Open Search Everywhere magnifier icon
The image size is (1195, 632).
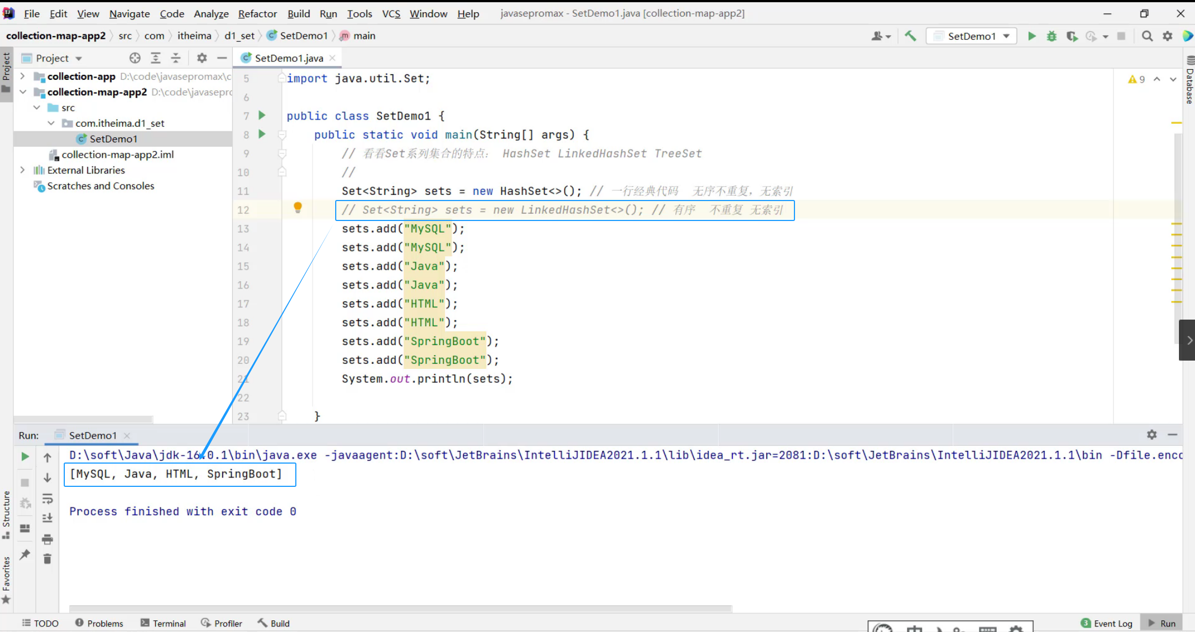tap(1147, 36)
